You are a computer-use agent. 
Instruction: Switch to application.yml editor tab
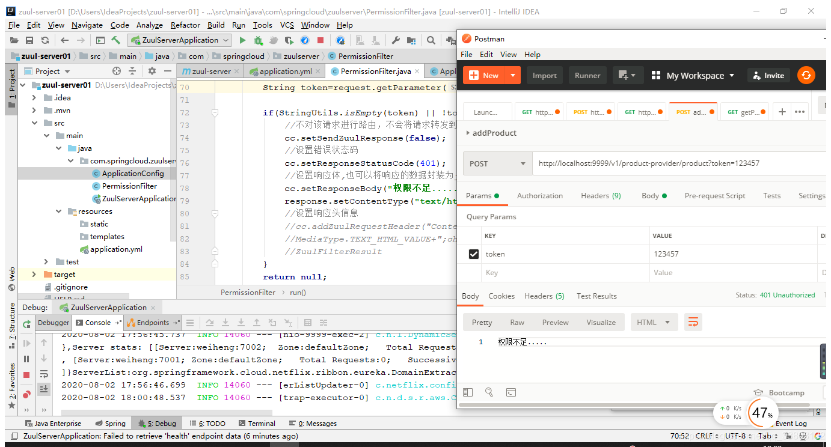click(x=286, y=71)
